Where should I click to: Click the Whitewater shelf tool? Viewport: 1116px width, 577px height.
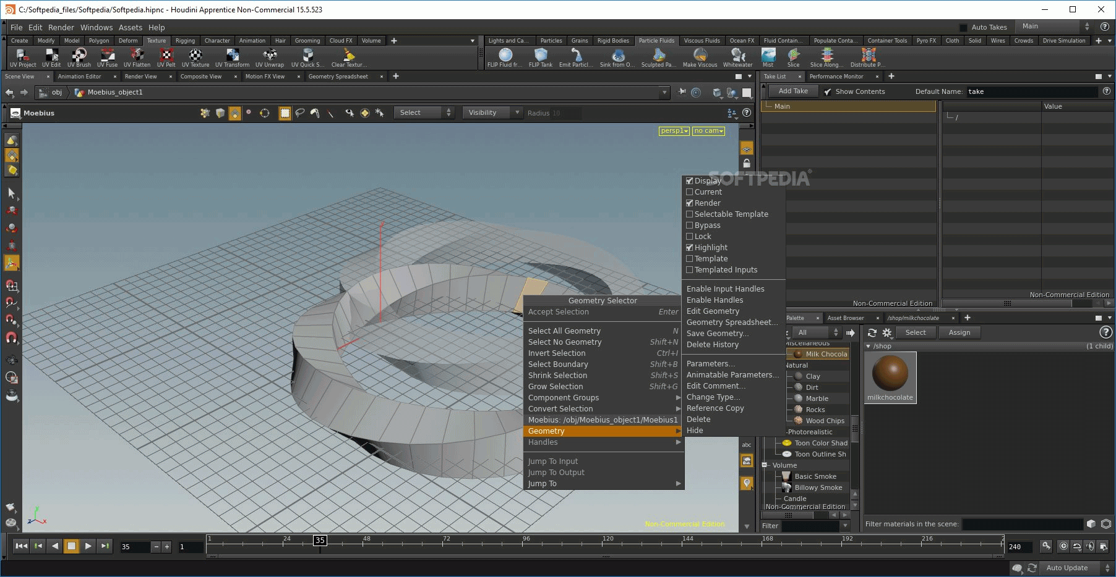tap(737, 58)
